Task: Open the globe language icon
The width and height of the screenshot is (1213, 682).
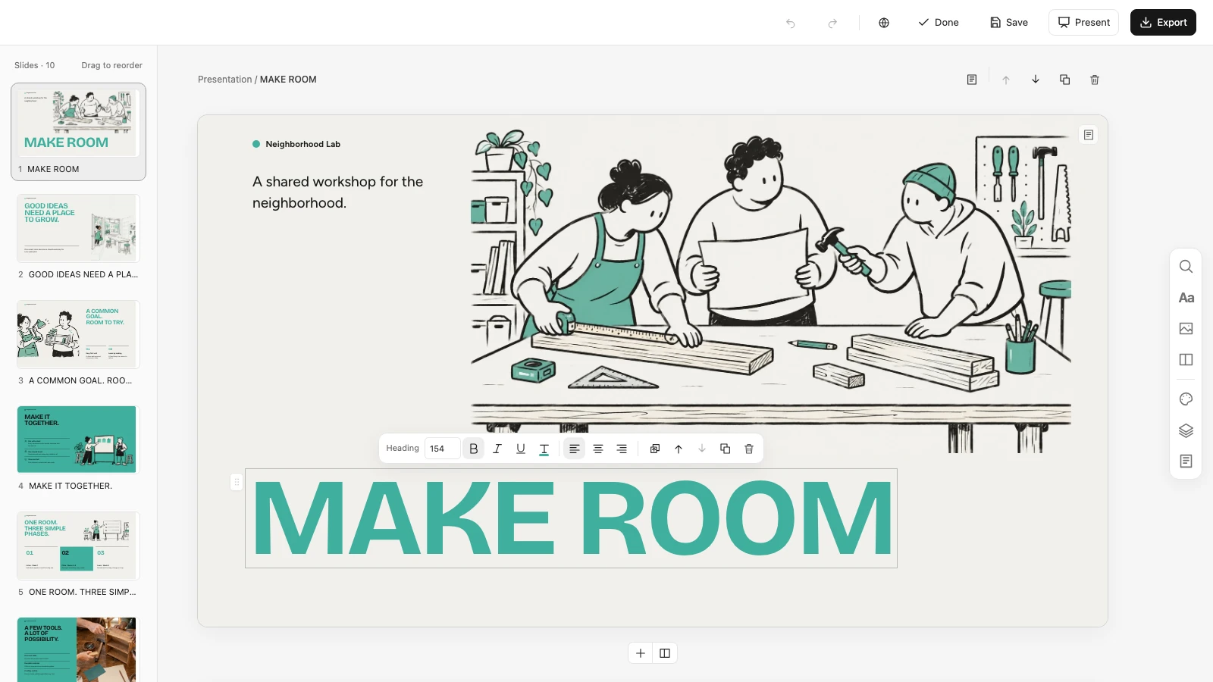Action: tap(884, 23)
